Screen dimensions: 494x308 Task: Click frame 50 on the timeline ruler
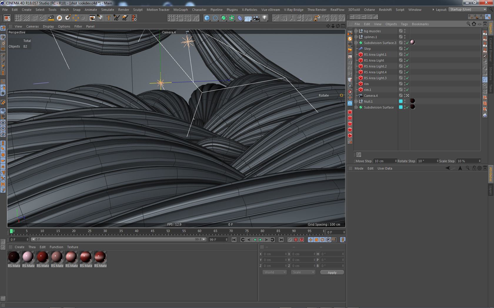(x=168, y=231)
